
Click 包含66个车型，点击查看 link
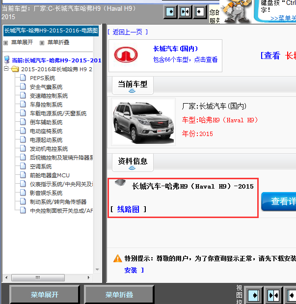(x=186, y=59)
